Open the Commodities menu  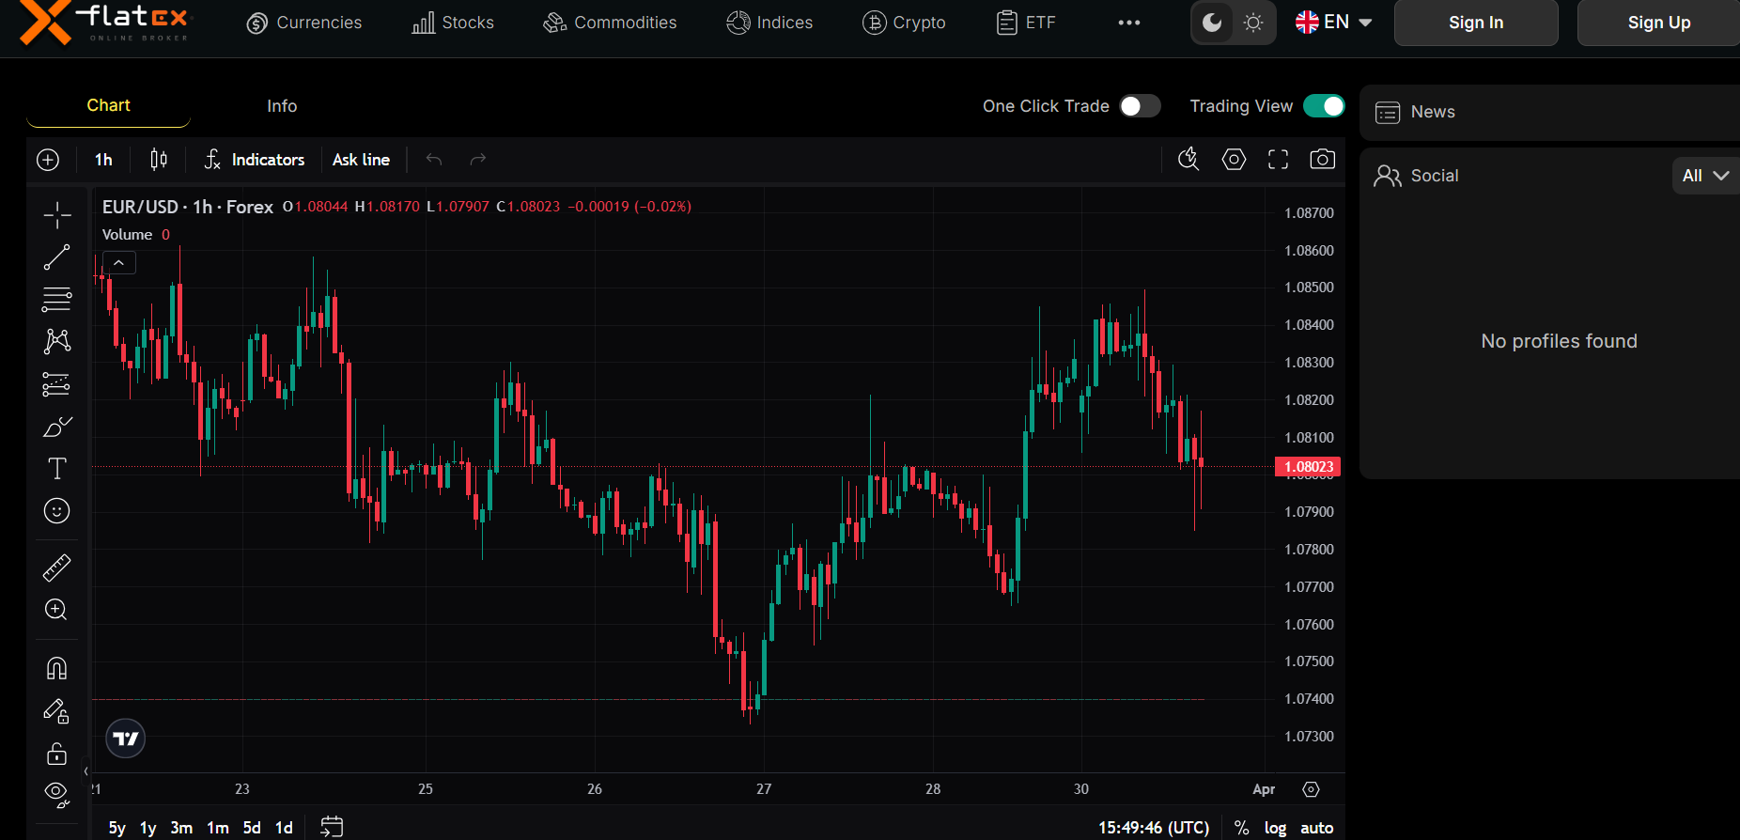610,23
